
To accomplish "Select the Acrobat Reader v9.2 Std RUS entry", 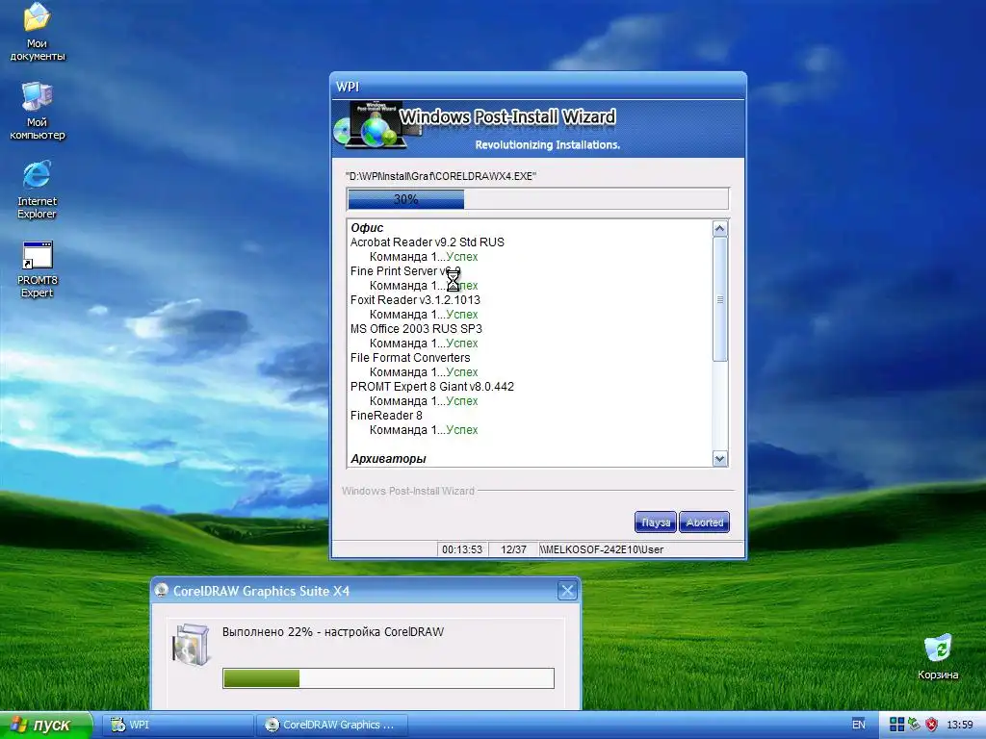I will [427, 242].
